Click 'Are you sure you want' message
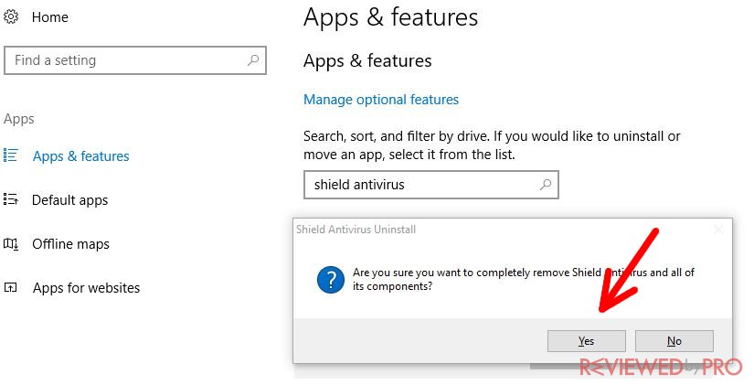 (523, 279)
